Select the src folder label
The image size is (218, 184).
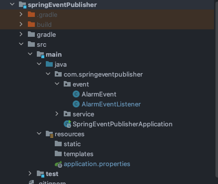pos(41,45)
